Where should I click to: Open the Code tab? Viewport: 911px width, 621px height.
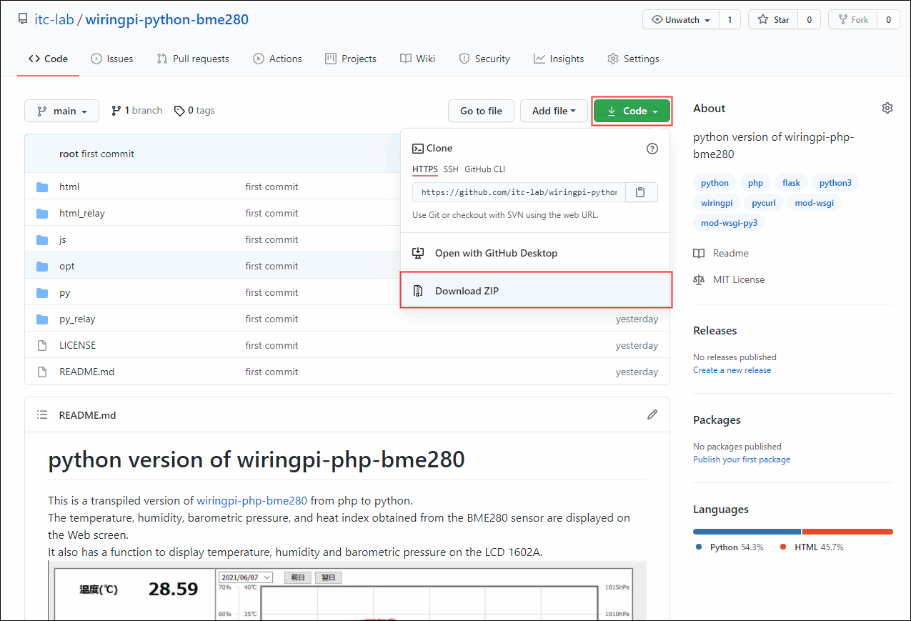(48, 59)
